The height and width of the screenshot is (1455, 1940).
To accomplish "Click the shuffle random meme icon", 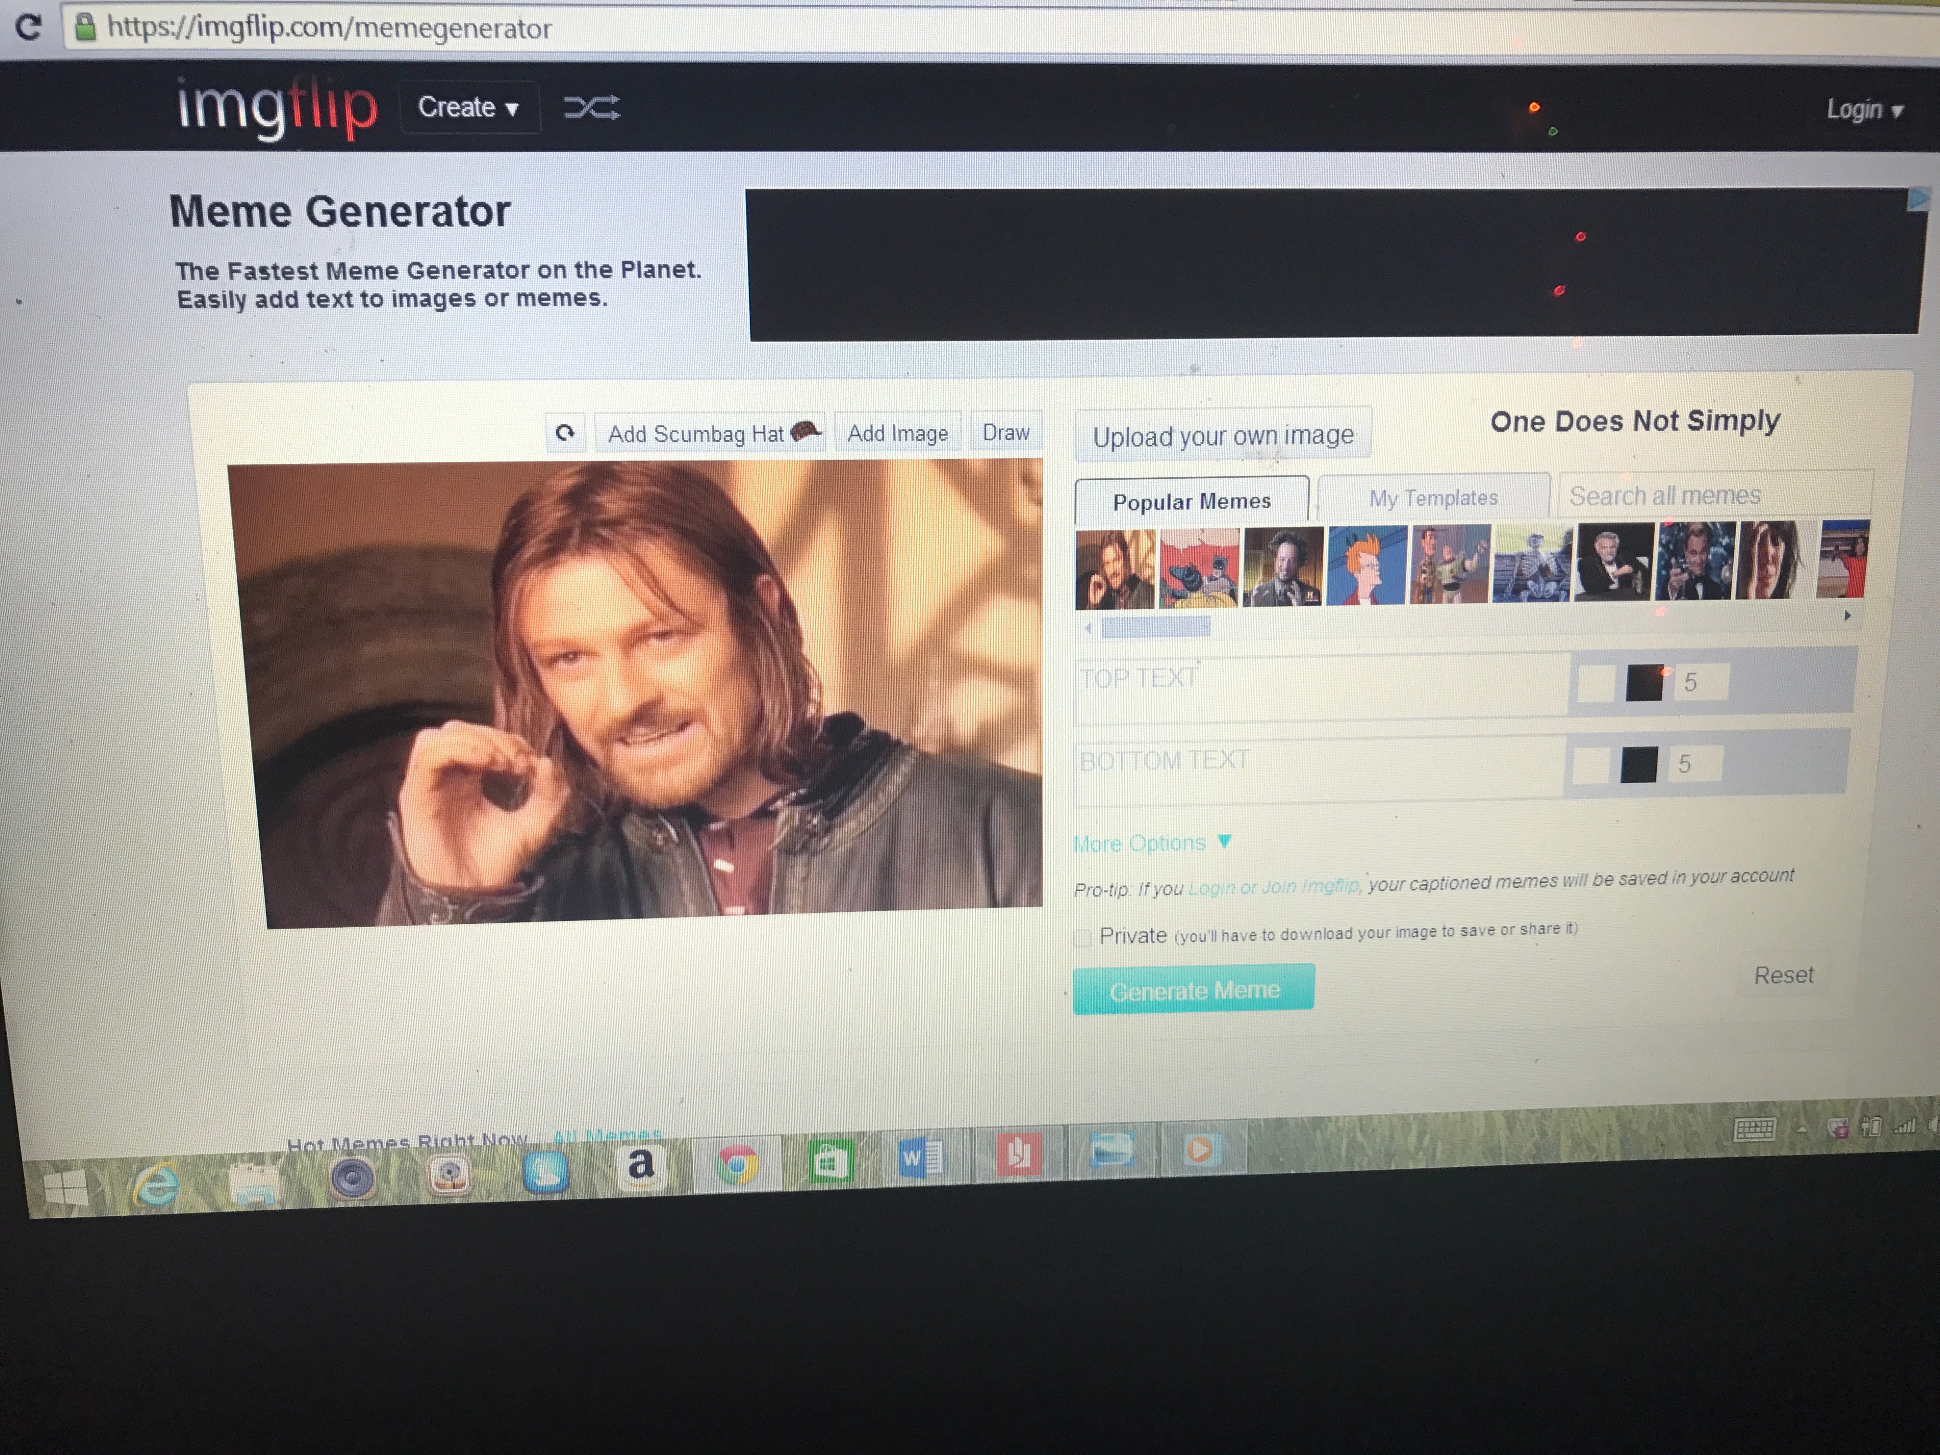I will click(x=592, y=108).
